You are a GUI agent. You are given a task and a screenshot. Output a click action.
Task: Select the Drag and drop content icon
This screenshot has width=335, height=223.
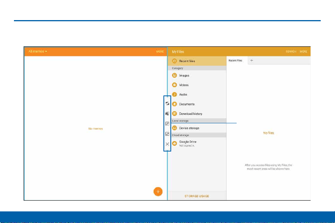[x=167, y=114]
